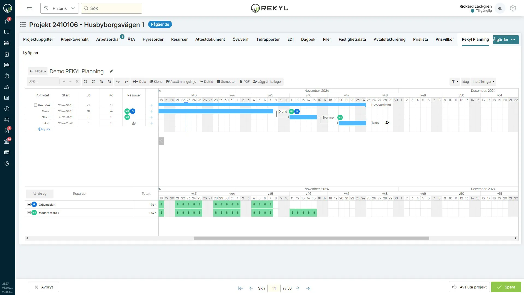This screenshot has width=524, height=295.
Task: Select the Rekyl Planning tab
Action: pos(475,39)
